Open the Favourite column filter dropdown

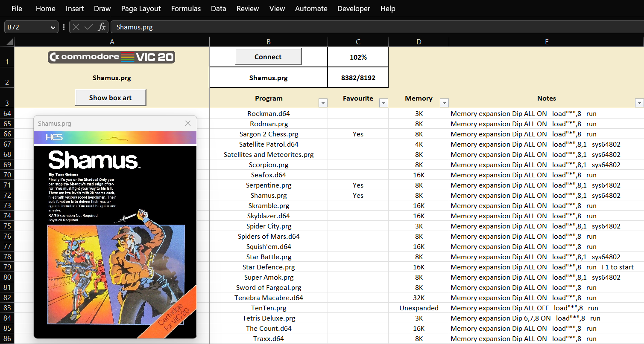pos(383,103)
